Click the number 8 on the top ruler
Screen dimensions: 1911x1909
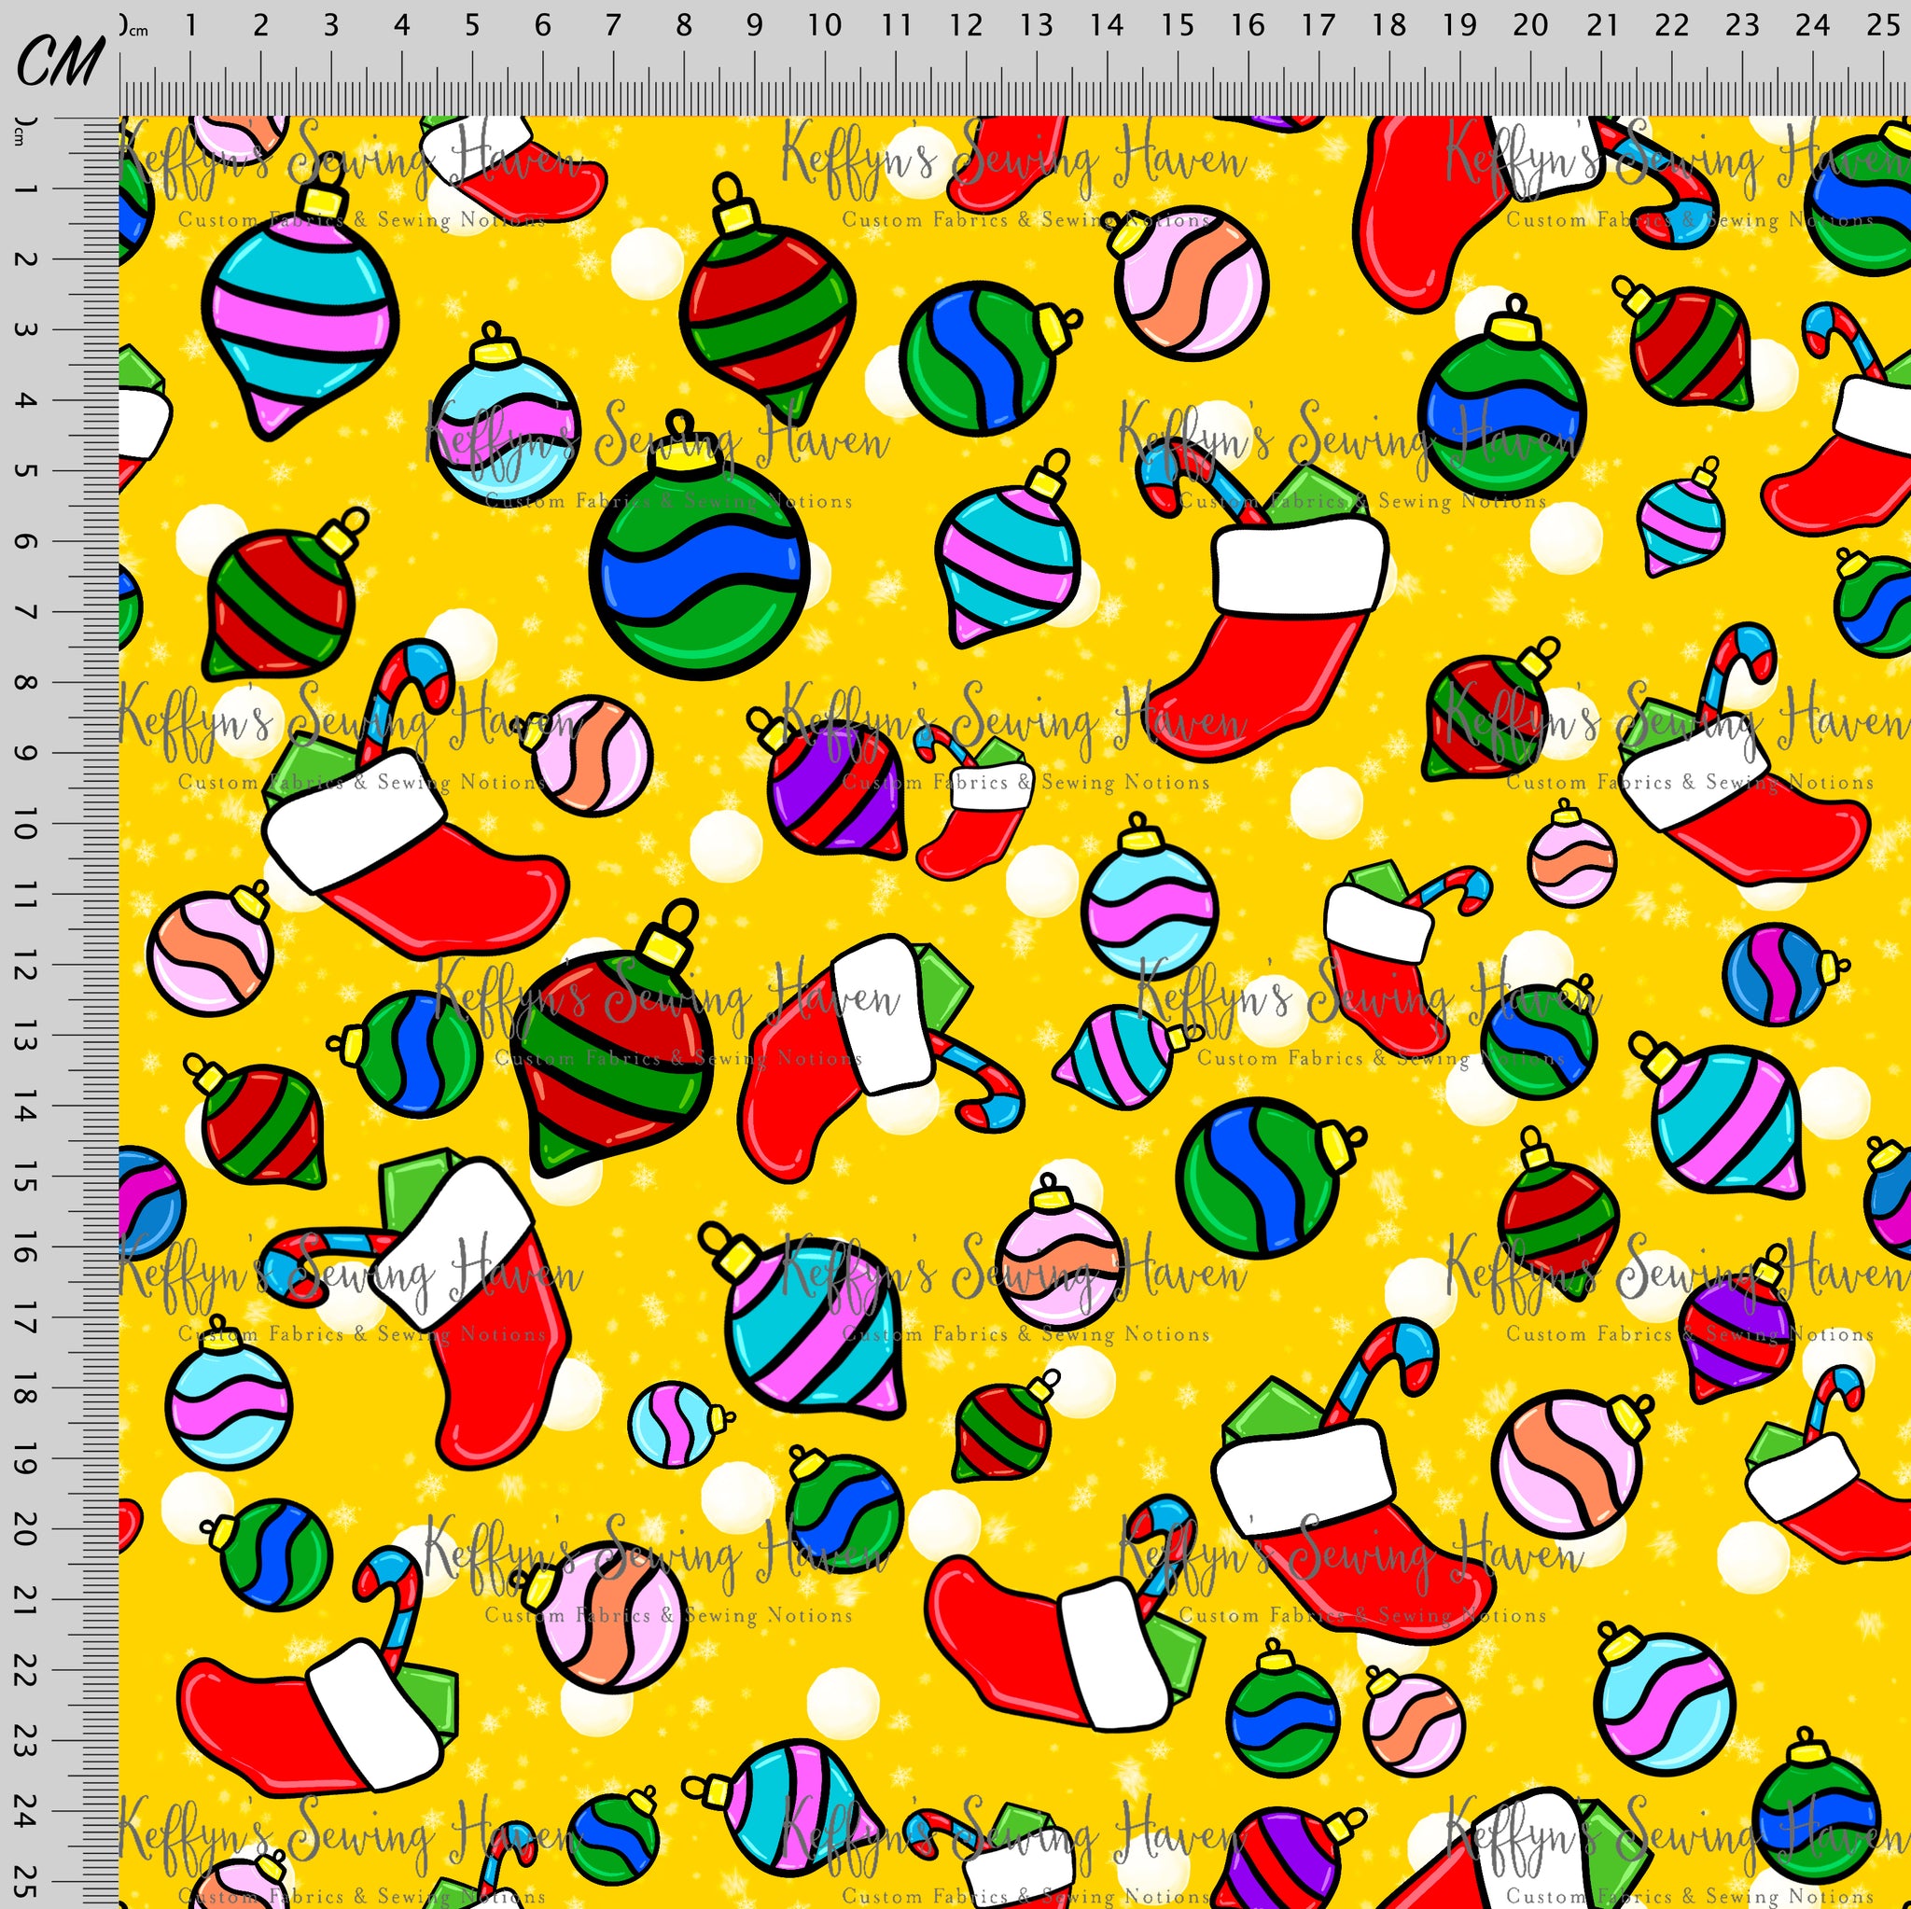pos(683,25)
